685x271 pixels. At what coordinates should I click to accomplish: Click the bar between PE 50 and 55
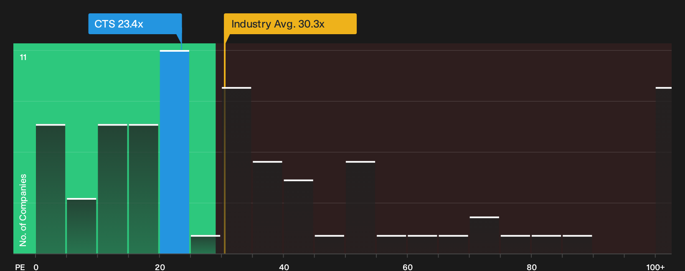[x=360, y=207]
